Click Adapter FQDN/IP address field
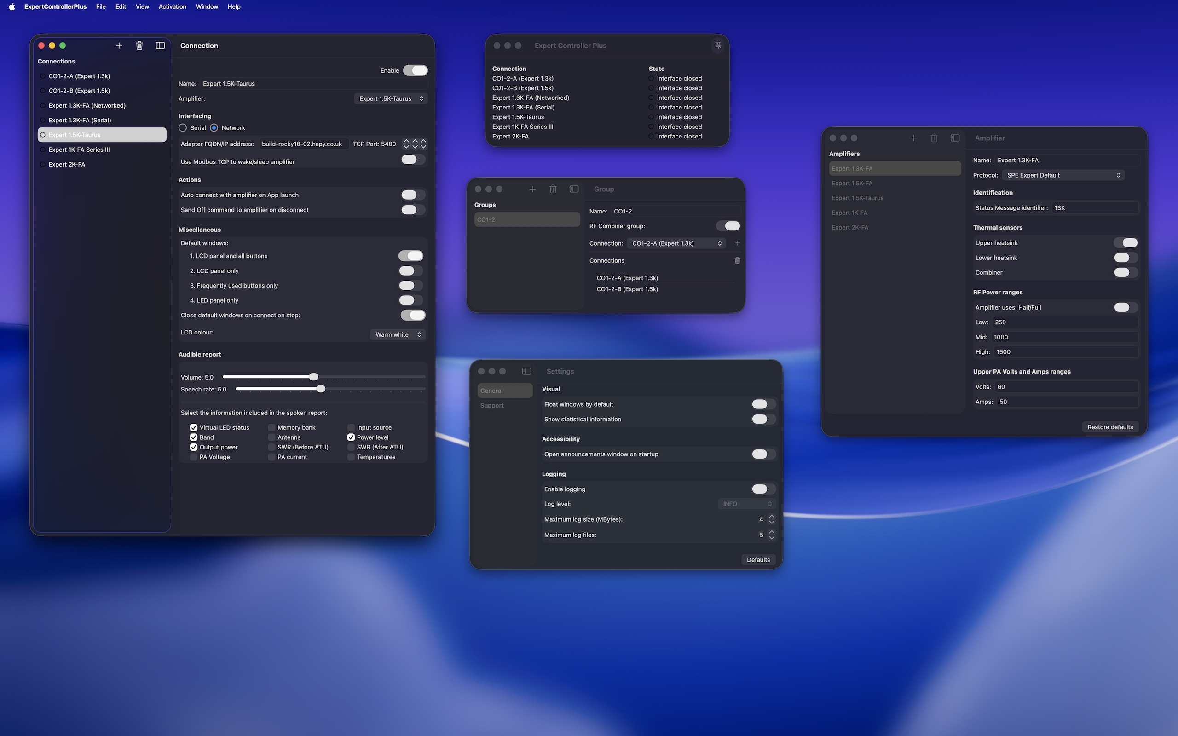 pyautogui.click(x=303, y=144)
